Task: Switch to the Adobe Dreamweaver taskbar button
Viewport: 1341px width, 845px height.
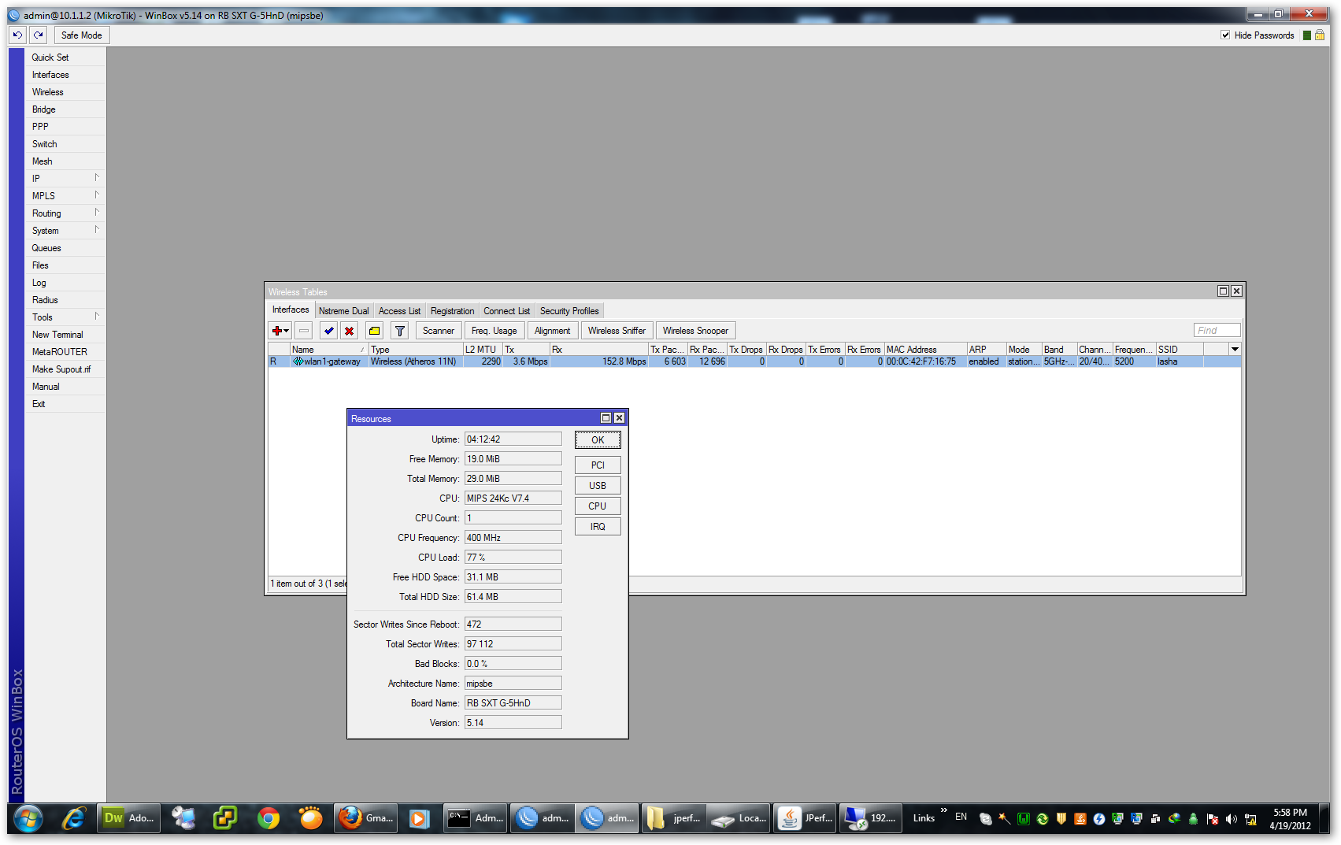Action: click(x=130, y=818)
